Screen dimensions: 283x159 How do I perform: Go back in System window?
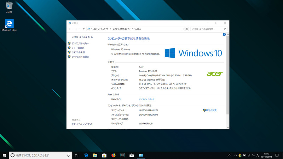(x=70, y=29)
